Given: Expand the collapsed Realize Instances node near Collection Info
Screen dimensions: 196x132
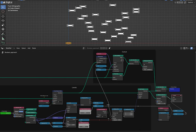Looking at the screenshot, I should tap(27, 112).
